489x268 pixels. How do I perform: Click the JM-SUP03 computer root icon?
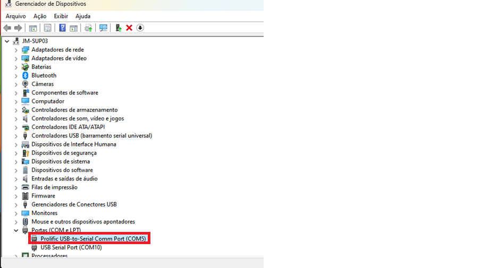coord(16,41)
